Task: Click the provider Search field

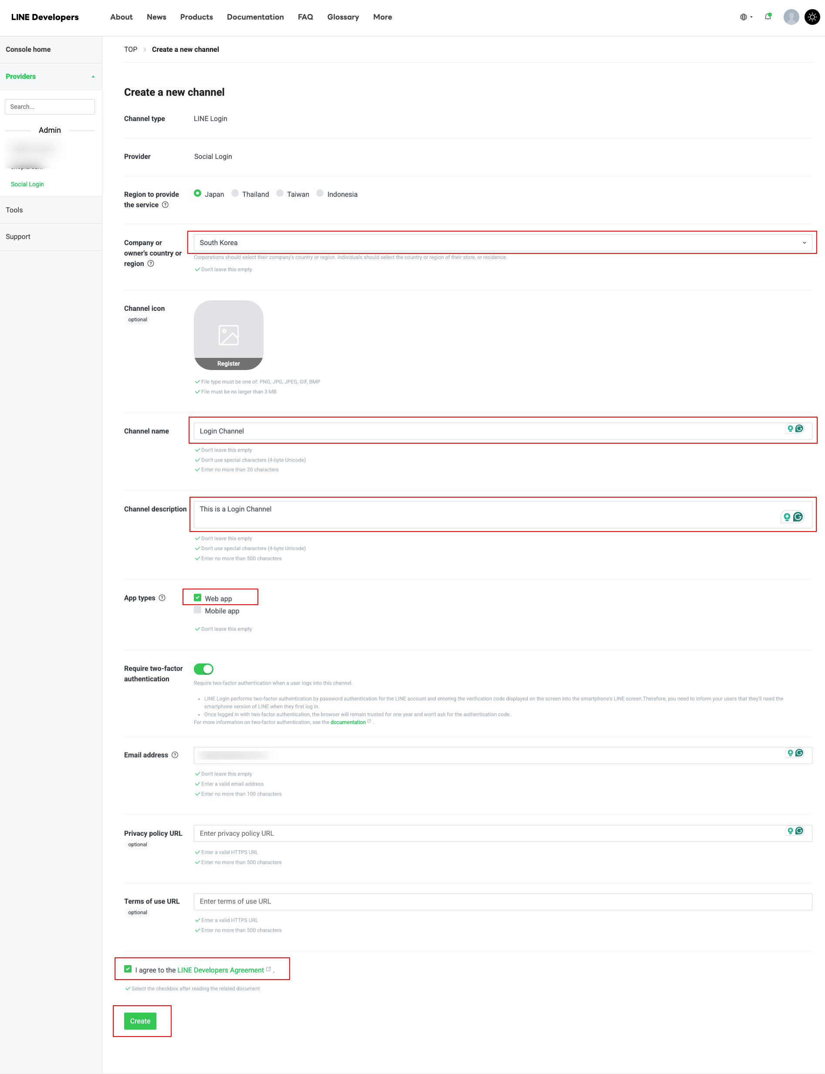Action: coord(50,107)
